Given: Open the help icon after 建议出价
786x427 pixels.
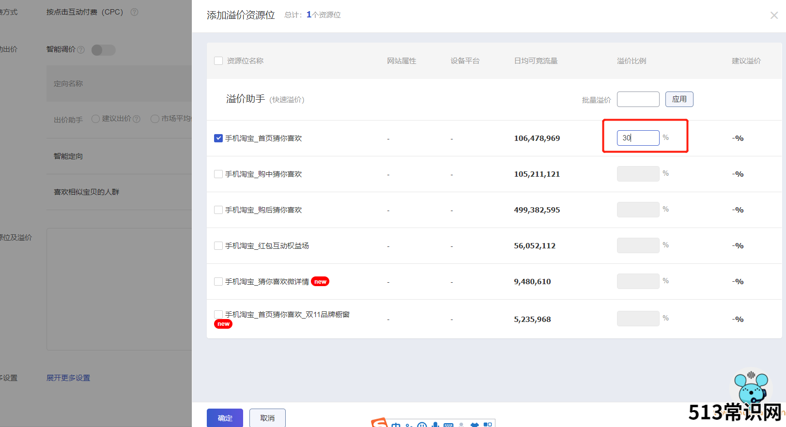Looking at the screenshot, I should point(137,119).
